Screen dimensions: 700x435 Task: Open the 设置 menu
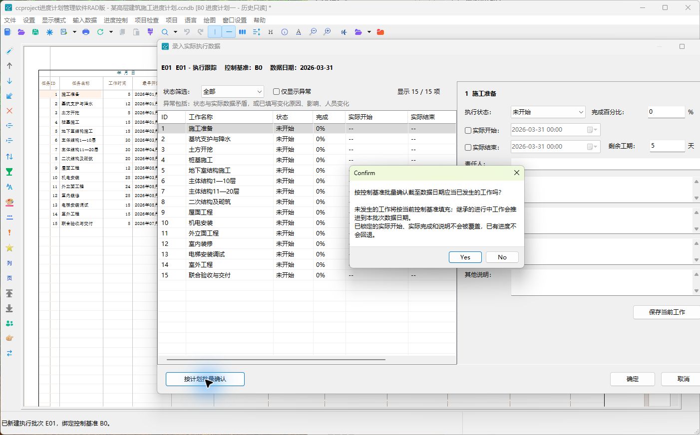29,20
